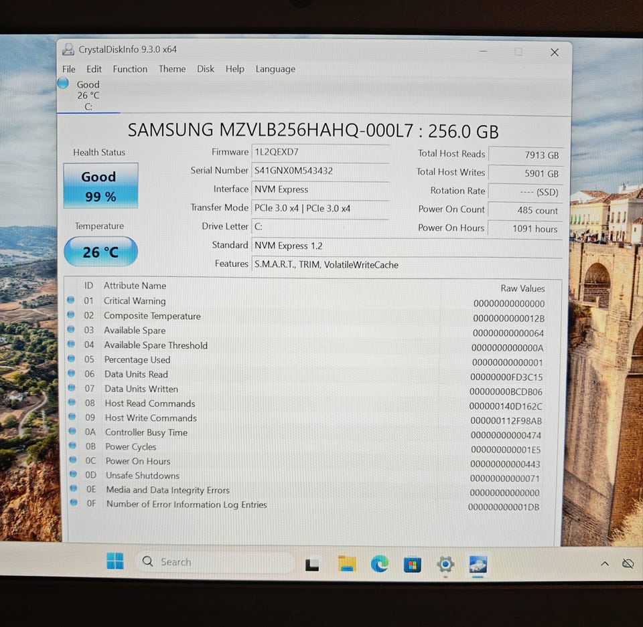Click the Interface field NVM Express
The image size is (643, 627).
(320, 189)
